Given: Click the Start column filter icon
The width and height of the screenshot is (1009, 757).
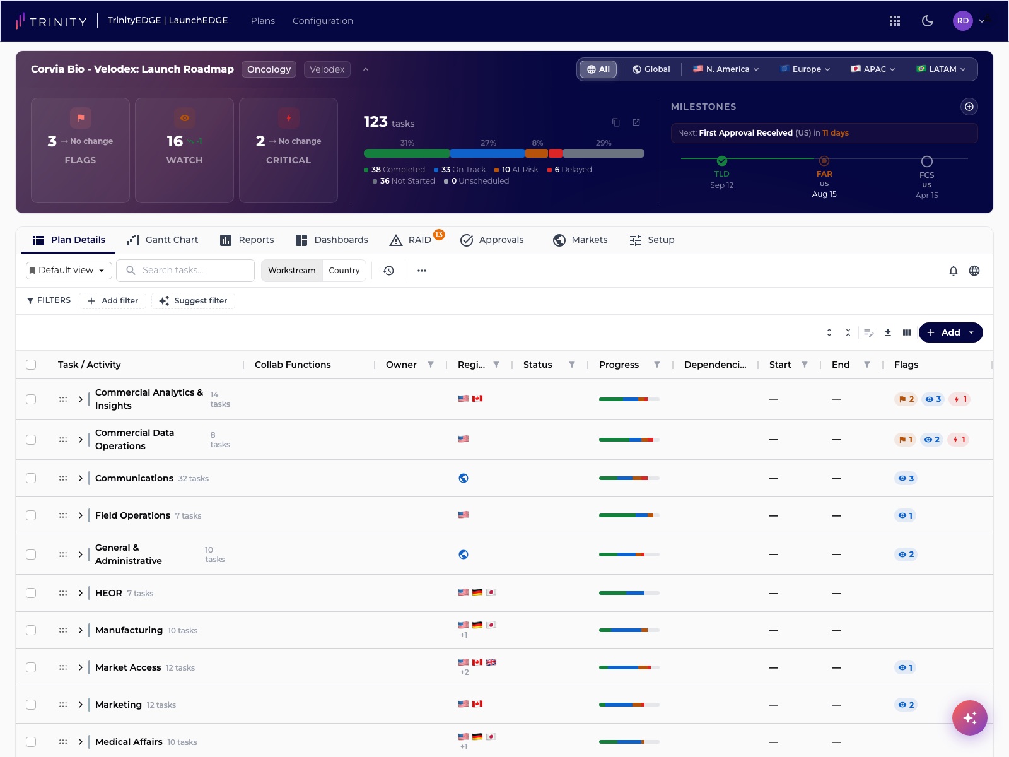Looking at the screenshot, I should [x=805, y=365].
